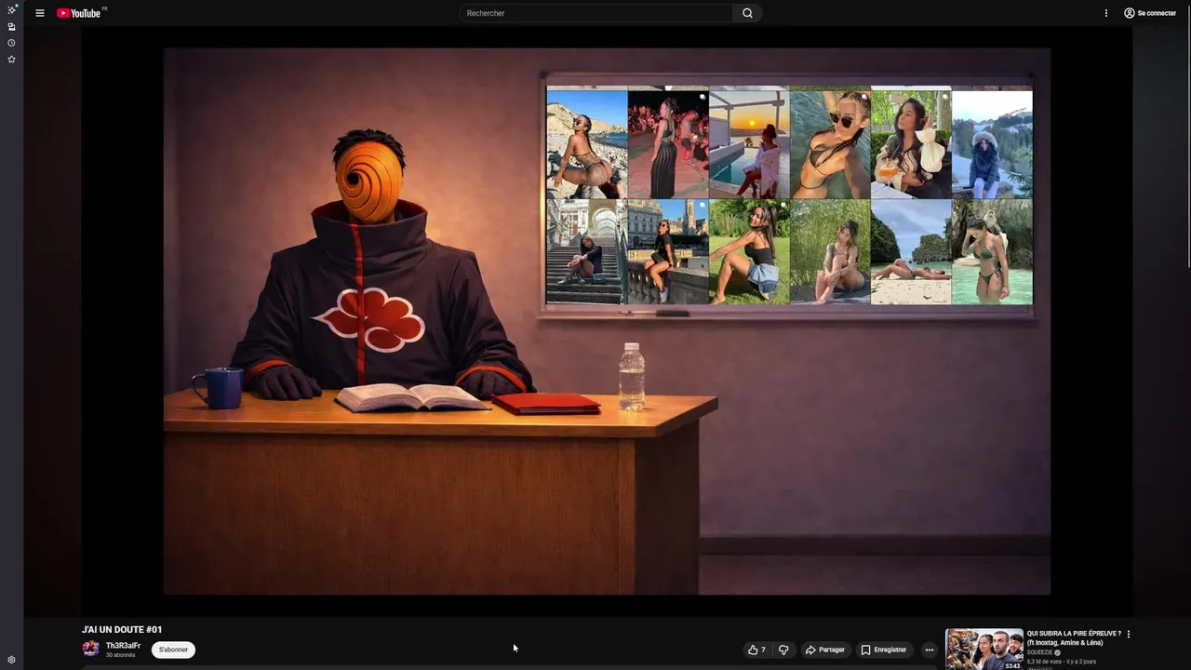Go to the YouTube home logo
Viewport: 1191px width, 670px height.
click(x=79, y=13)
